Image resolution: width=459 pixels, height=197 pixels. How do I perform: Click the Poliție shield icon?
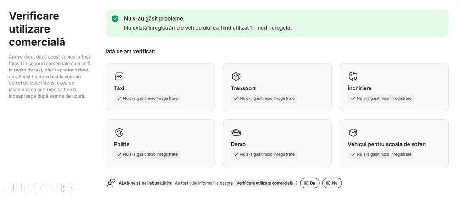click(119, 132)
